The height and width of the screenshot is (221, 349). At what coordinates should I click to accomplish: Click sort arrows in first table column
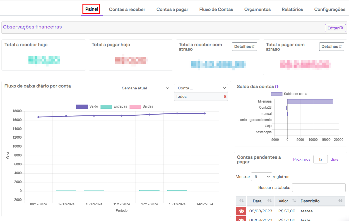click(242, 201)
